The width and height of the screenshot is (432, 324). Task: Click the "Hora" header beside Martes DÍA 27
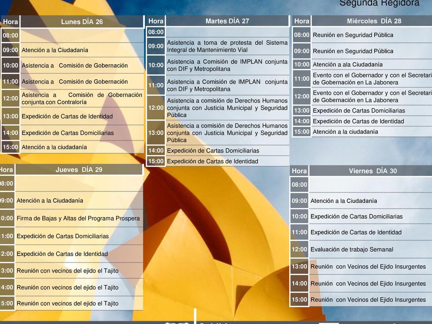(x=156, y=21)
